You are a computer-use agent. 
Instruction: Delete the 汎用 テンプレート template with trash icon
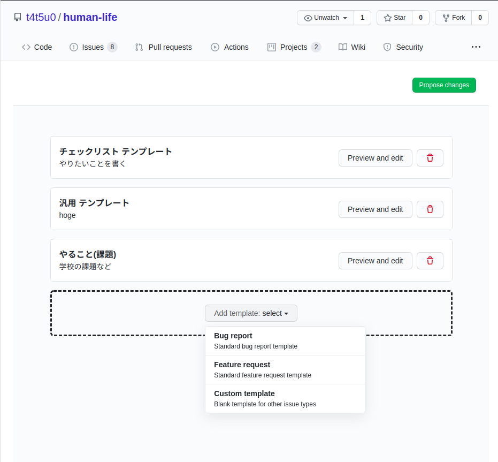[x=430, y=209]
